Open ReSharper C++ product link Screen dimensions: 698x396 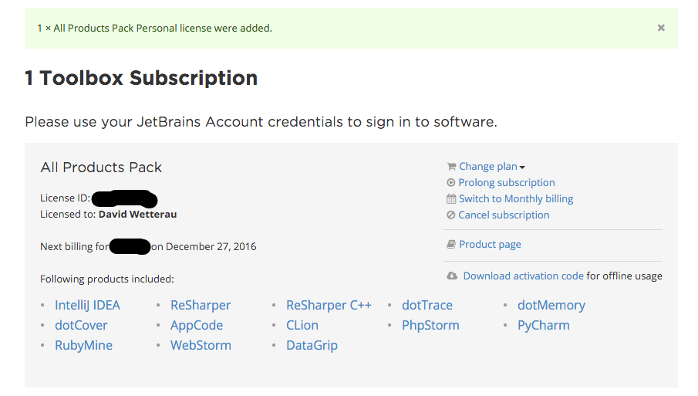click(329, 305)
